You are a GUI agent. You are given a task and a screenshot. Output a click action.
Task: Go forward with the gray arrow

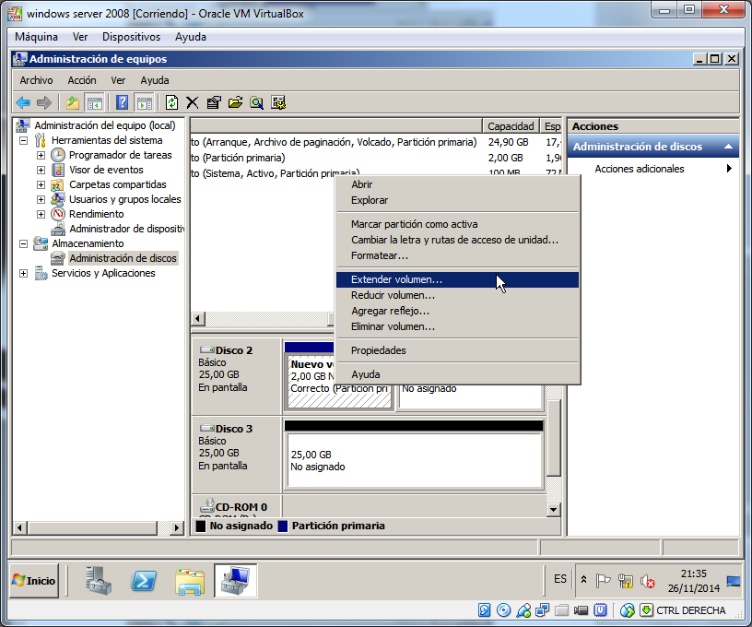pyautogui.click(x=44, y=102)
